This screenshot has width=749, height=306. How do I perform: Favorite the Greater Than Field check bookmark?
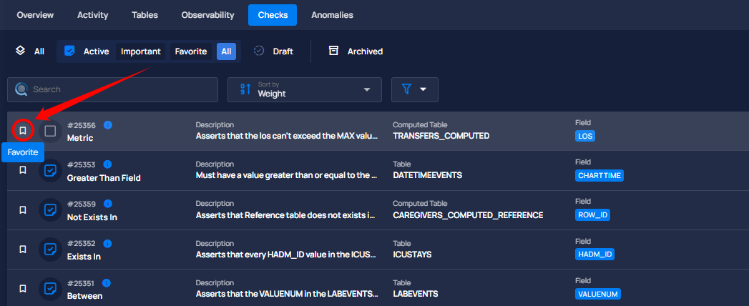pos(22,170)
